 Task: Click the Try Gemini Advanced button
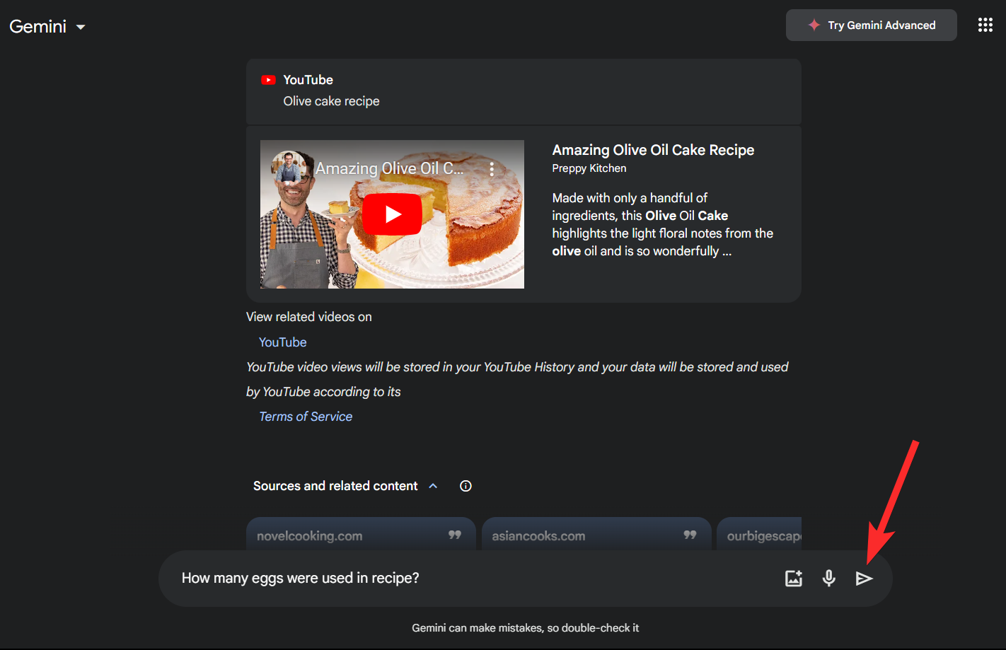coord(871,25)
